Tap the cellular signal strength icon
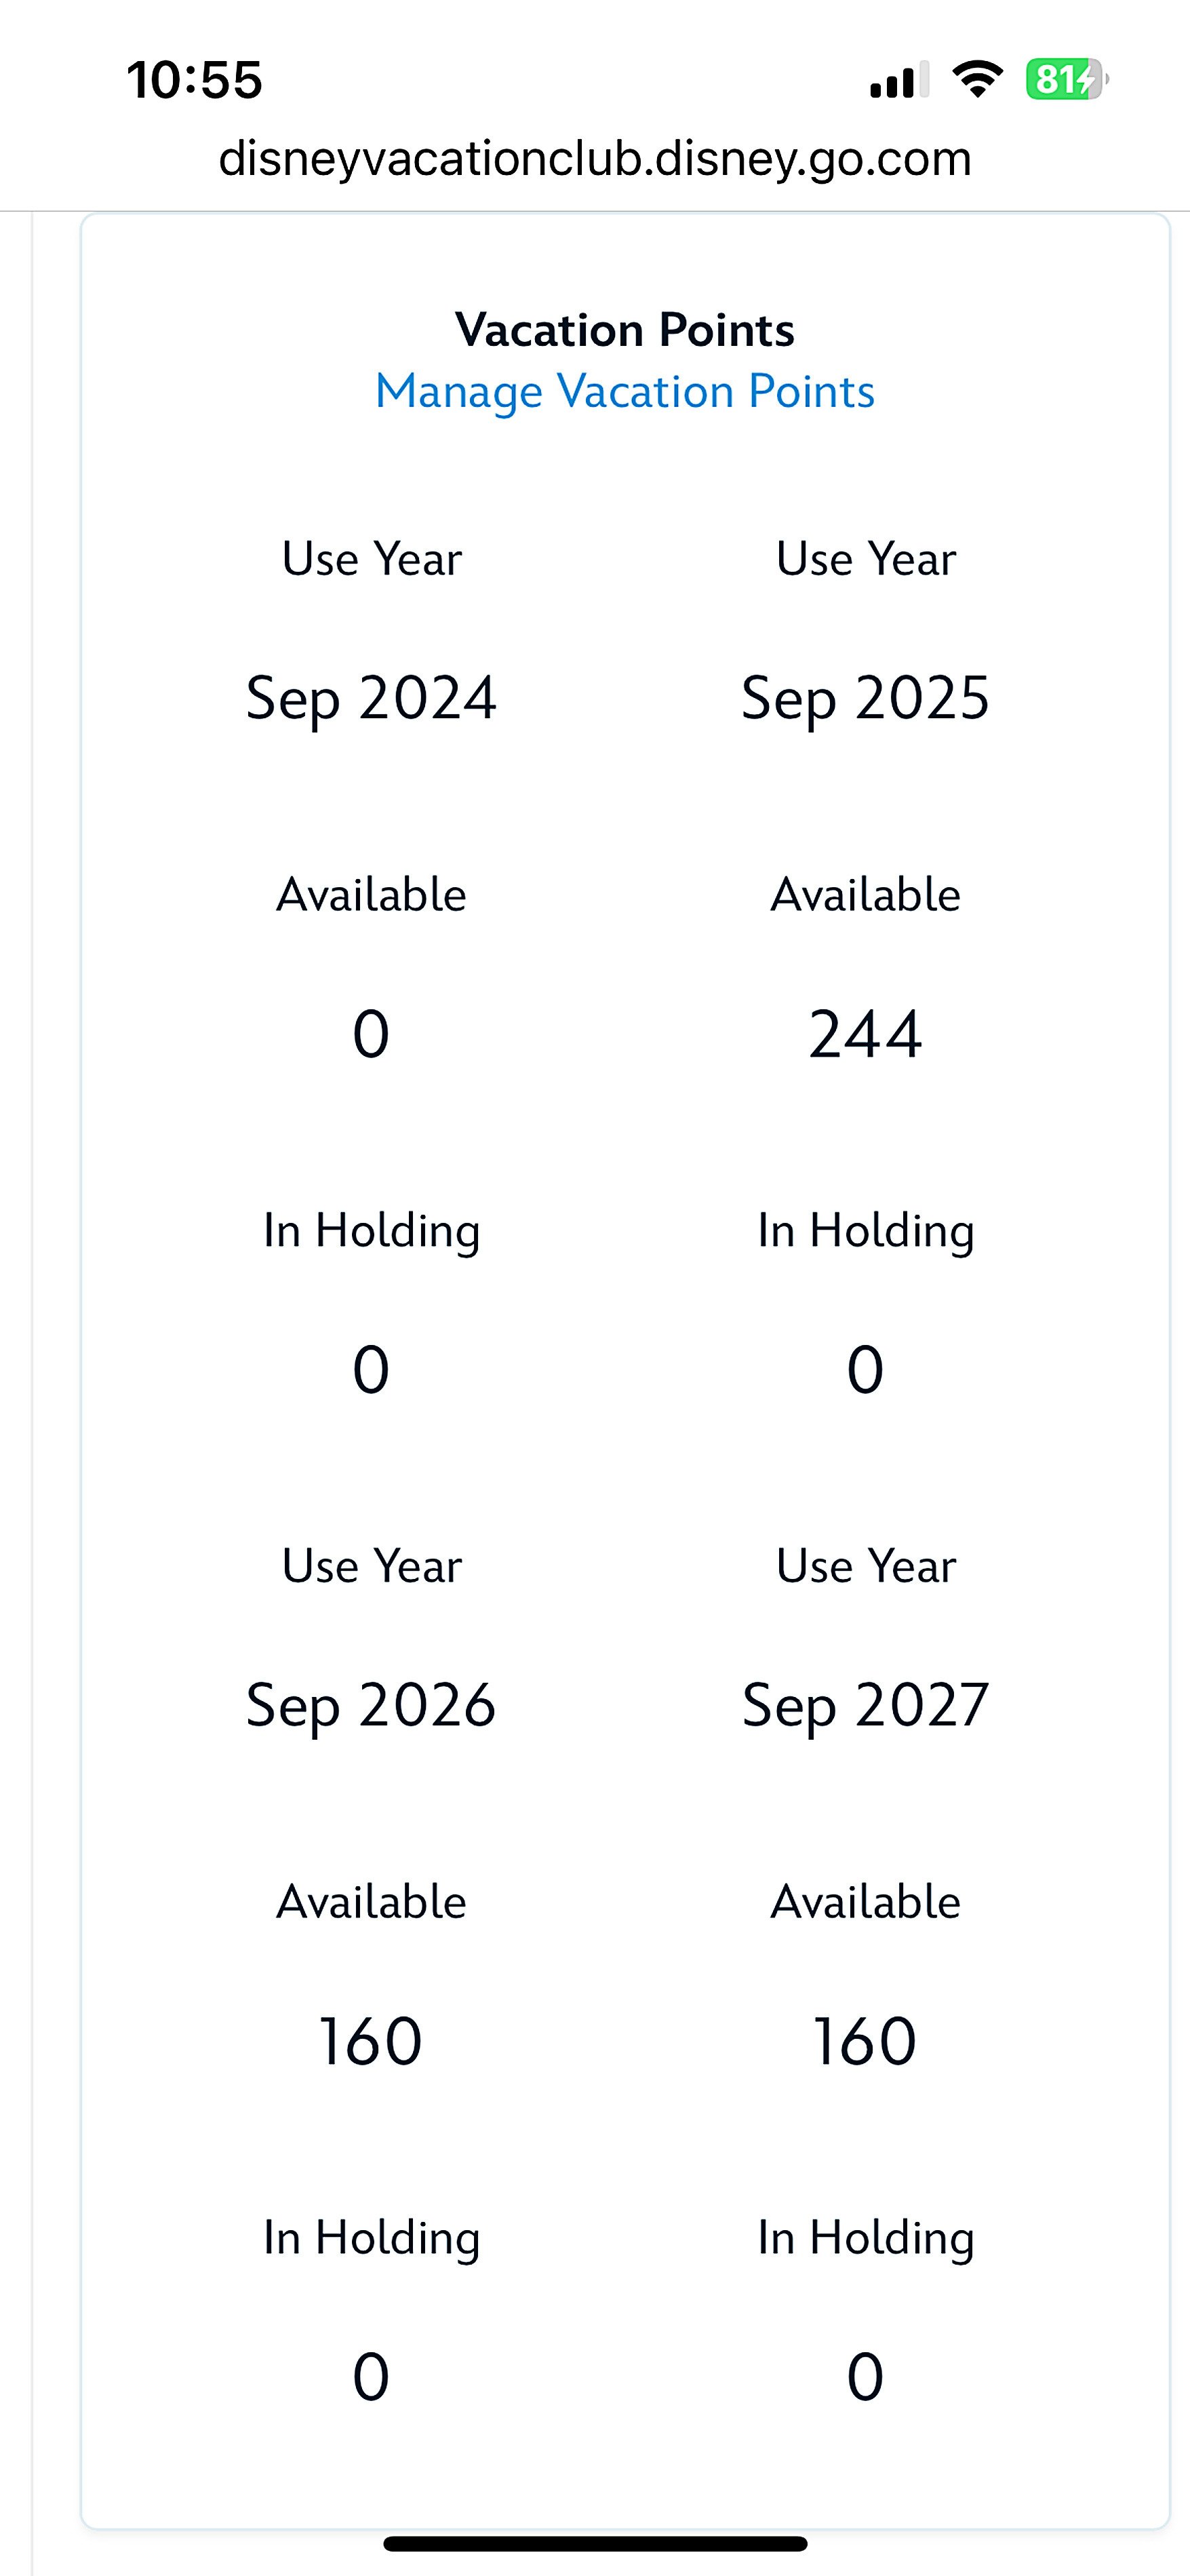 [x=898, y=80]
